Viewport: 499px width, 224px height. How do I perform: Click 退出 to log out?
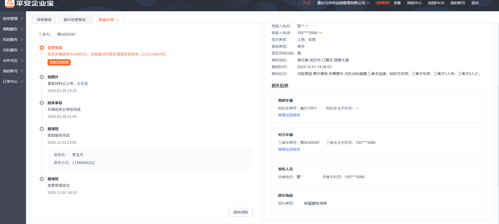click(475, 3)
